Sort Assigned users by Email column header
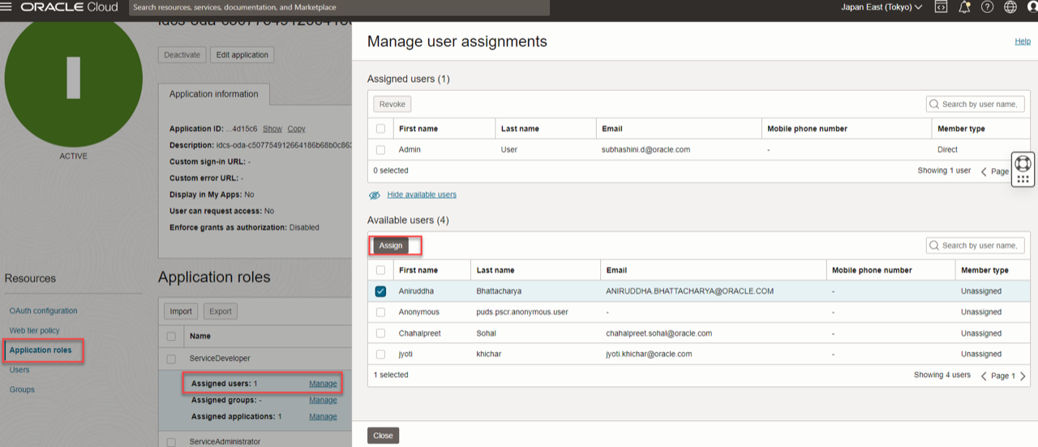1038x447 pixels. [x=612, y=128]
